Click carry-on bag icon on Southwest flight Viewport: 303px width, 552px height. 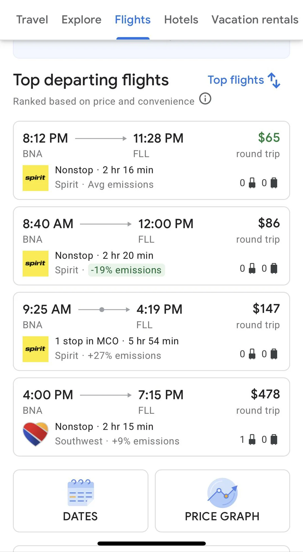click(x=252, y=439)
